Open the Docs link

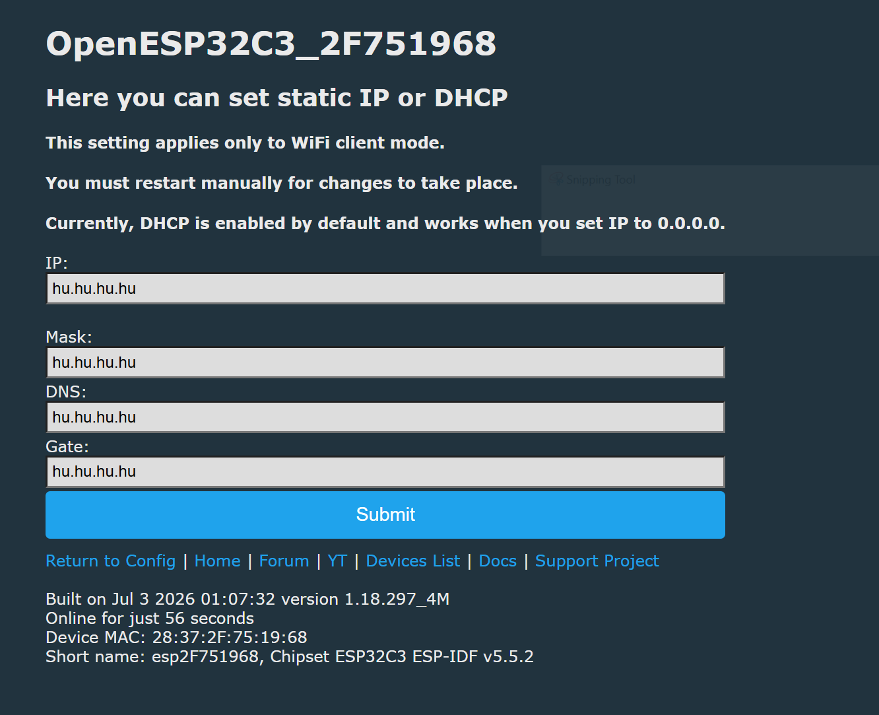click(x=498, y=561)
